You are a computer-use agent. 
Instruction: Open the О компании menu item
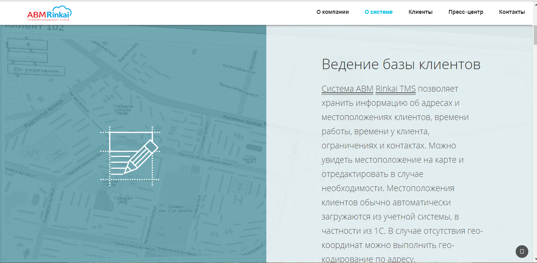pyautogui.click(x=333, y=12)
